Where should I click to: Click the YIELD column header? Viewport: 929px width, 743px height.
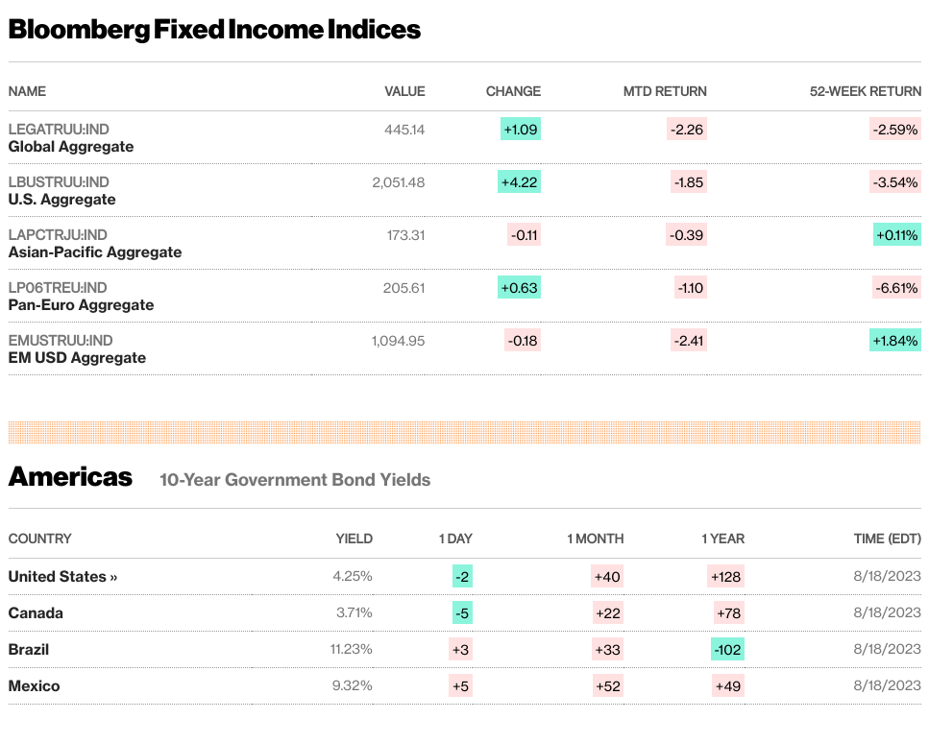tap(354, 539)
